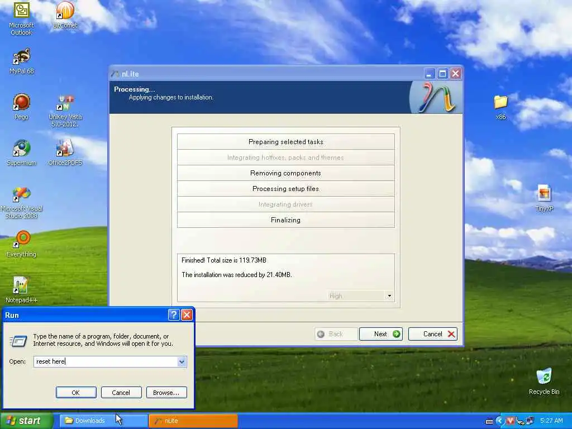Click the Run dialog help question-mark button
The height and width of the screenshot is (429, 572).
(x=174, y=315)
